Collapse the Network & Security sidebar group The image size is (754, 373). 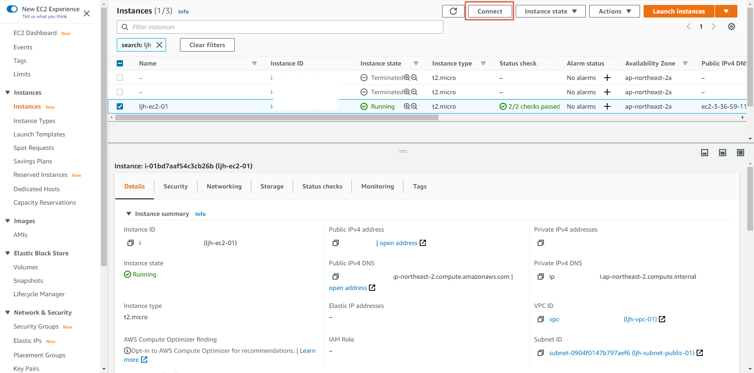[x=8, y=312]
